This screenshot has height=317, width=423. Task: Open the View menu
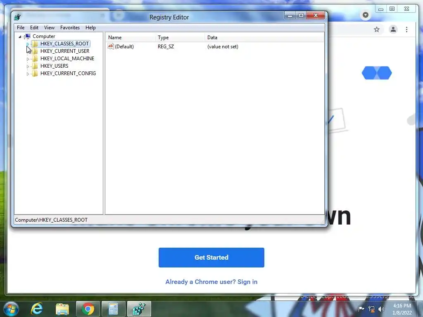coord(50,28)
